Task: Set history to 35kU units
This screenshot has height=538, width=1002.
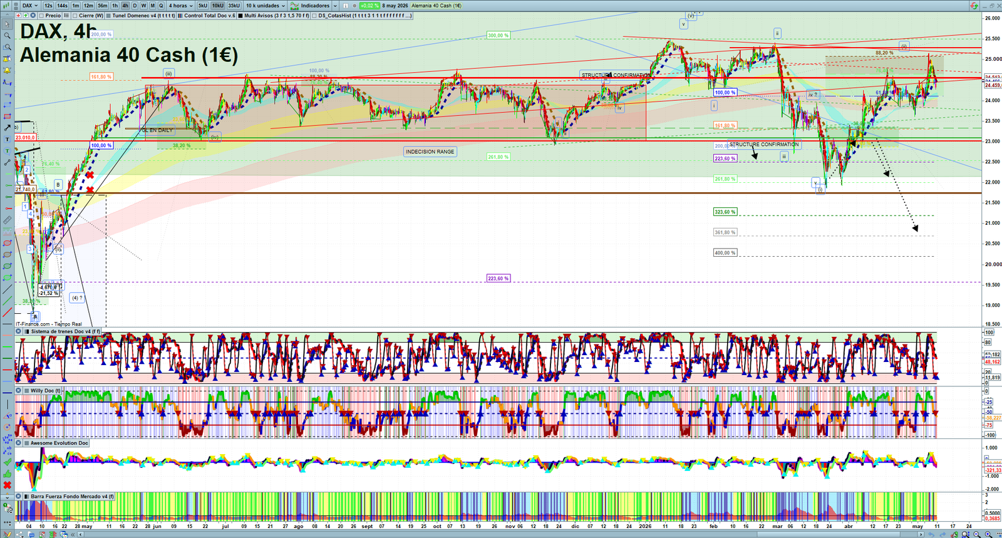Action: click(x=234, y=6)
